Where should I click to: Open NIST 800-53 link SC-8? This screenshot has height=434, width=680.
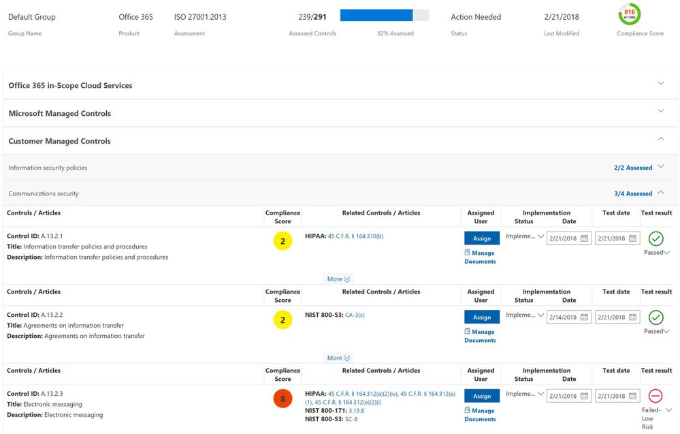coord(351,419)
